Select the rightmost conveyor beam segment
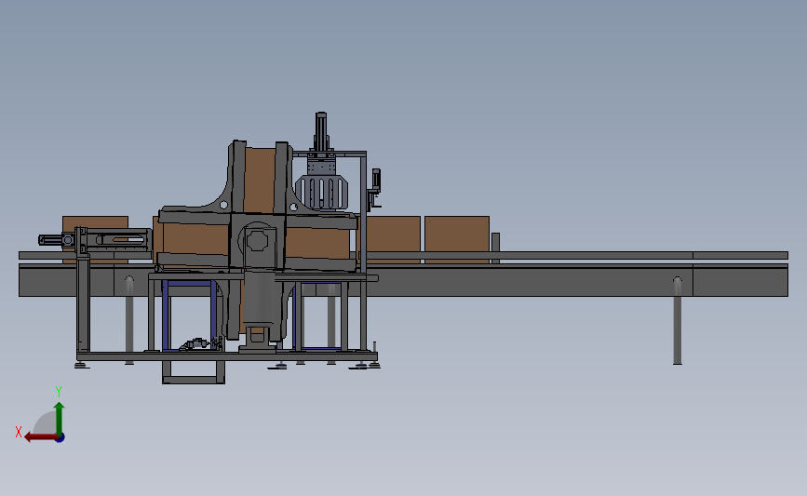Viewport: 807px width, 496px height. pos(740,280)
